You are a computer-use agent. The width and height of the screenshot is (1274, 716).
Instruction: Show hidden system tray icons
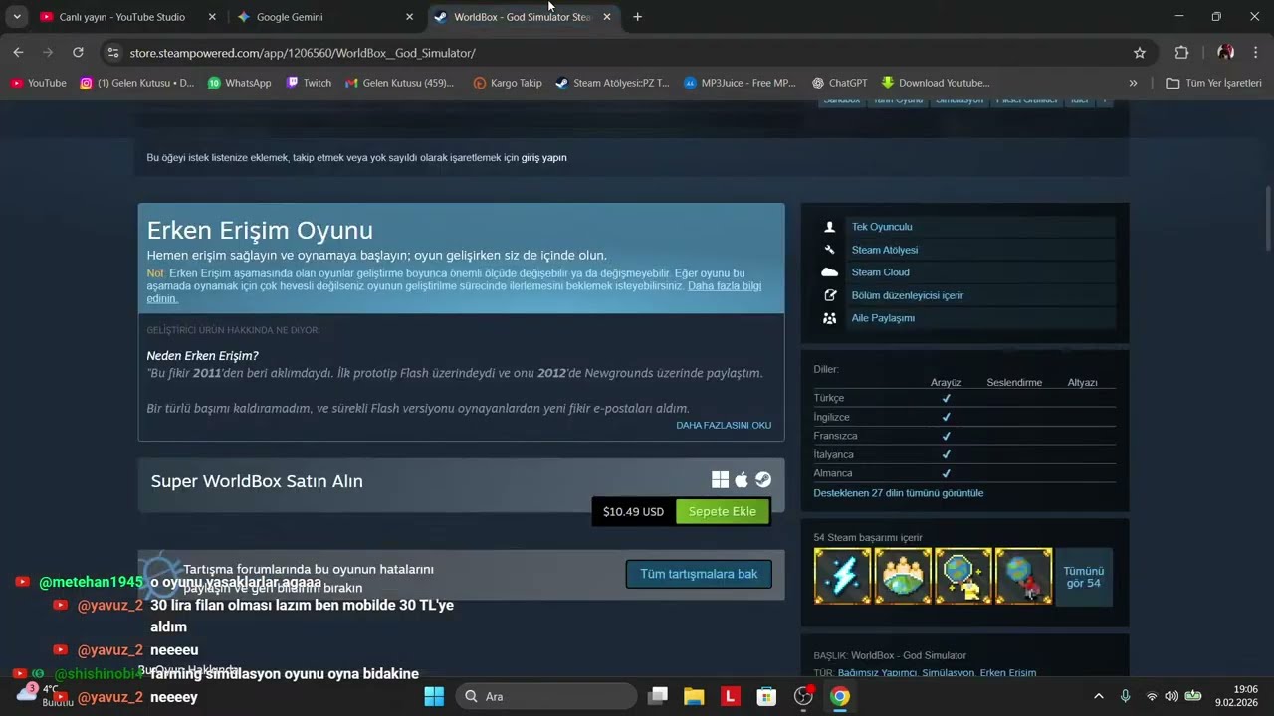click(1099, 696)
